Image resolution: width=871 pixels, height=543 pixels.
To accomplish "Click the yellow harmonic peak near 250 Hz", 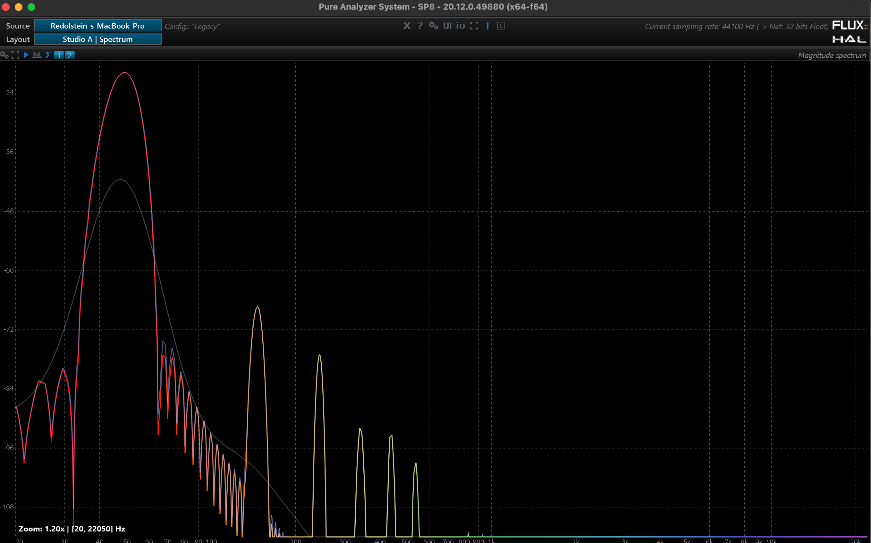I will (319, 355).
